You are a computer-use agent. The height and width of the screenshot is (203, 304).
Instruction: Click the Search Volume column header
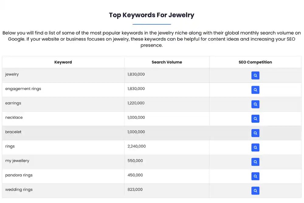(167, 62)
